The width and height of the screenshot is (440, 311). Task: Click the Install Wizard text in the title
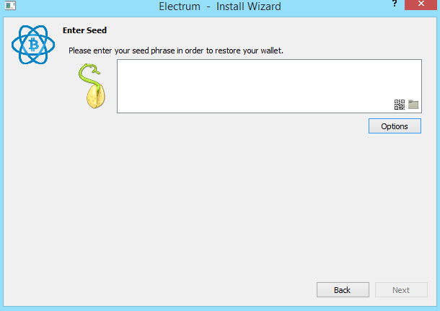(x=248, y=6)
